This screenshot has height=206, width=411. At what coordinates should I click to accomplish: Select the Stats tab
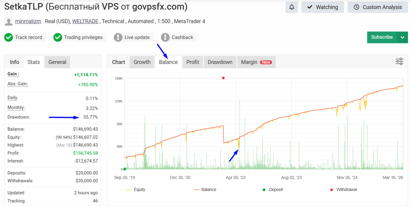click(34, 62)
